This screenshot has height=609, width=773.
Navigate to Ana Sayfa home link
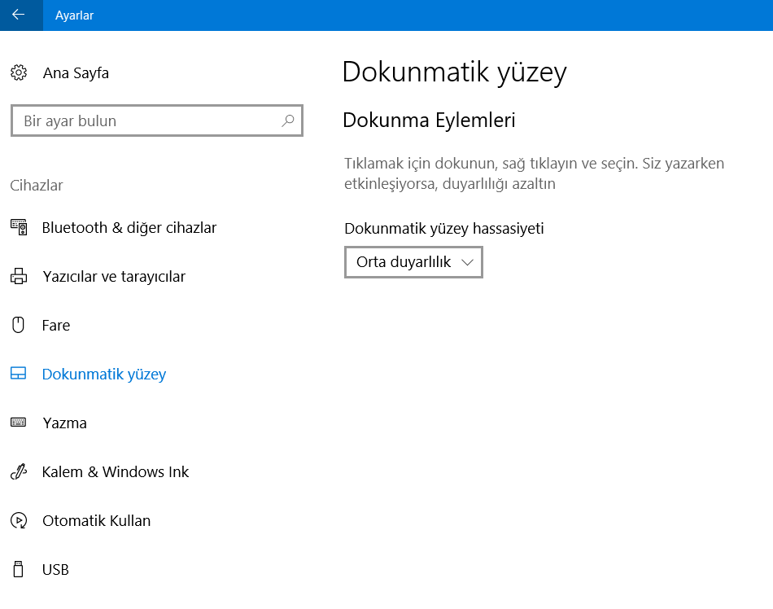76,73
